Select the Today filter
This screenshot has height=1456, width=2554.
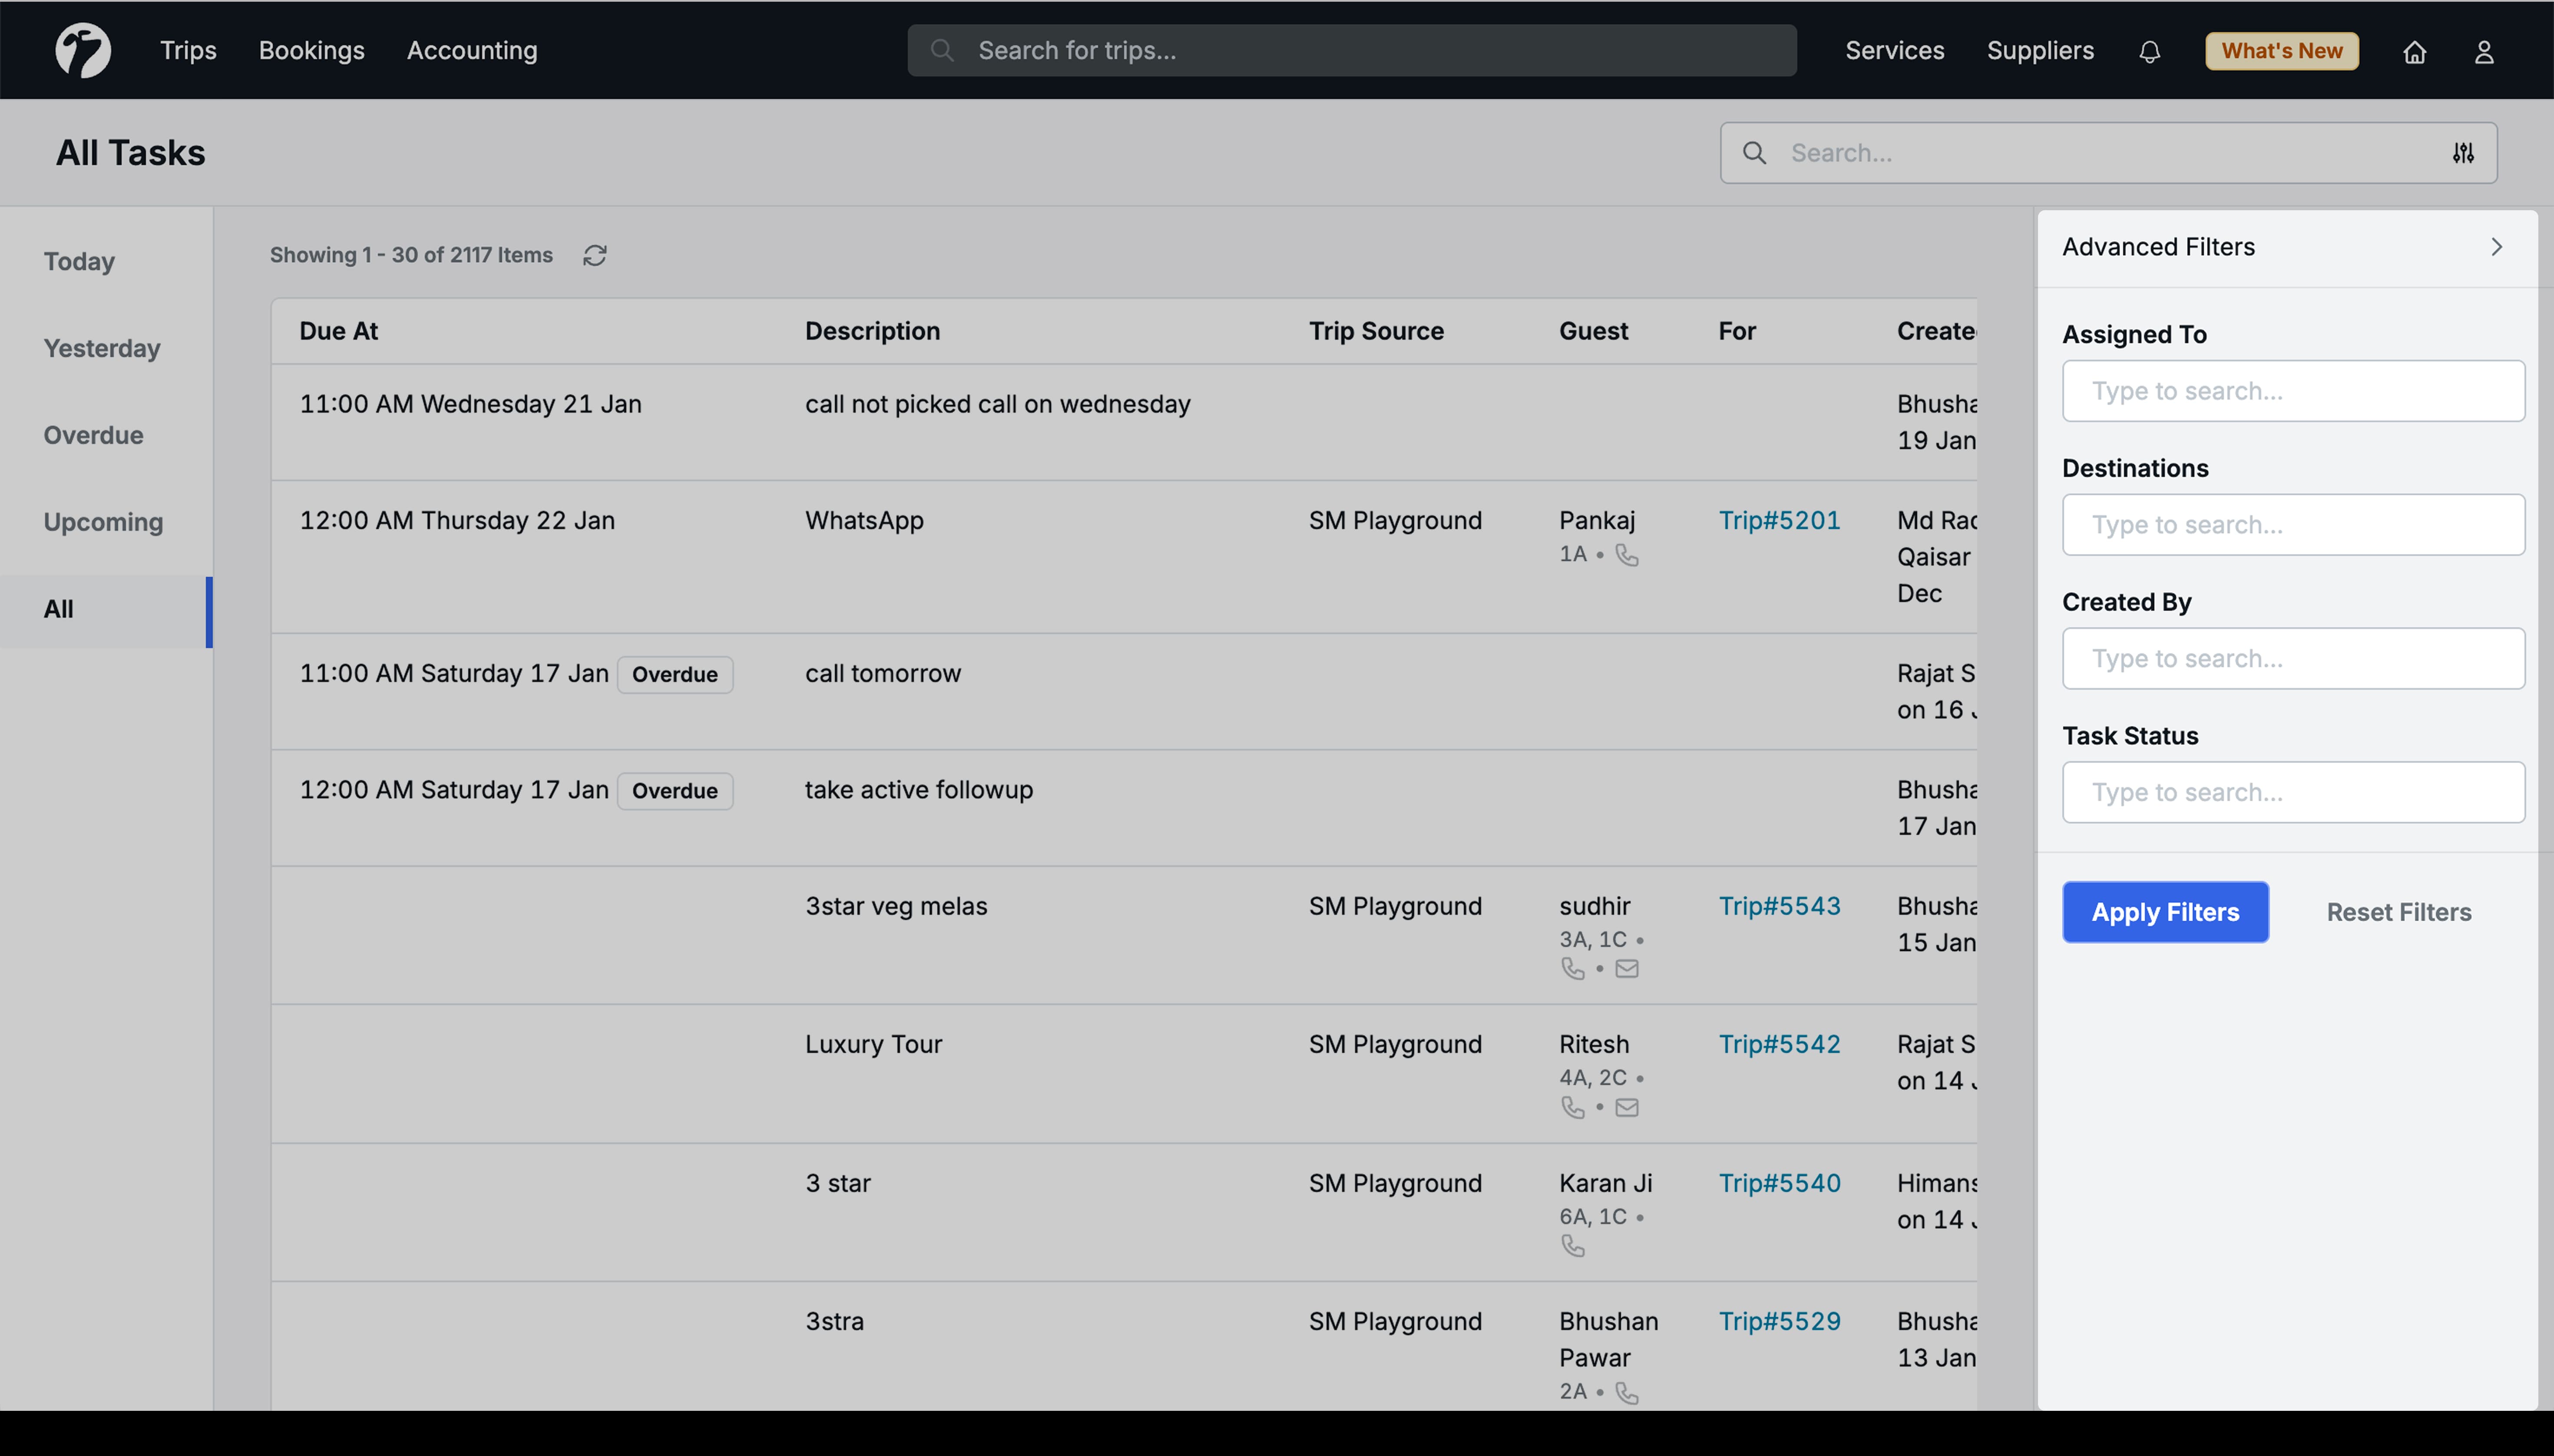click(x=79, y=261)
